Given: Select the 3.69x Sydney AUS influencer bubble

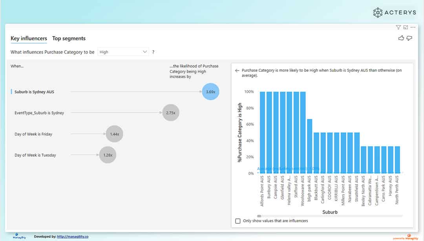Looking at the screenshot, I should (210, 92).
